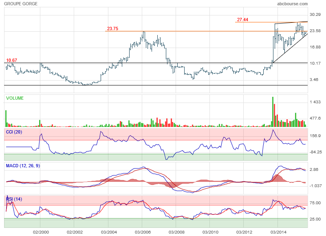Click the -1.037 MACD axis value
This screenshot has height=236, width=326.
coord(315,186)
